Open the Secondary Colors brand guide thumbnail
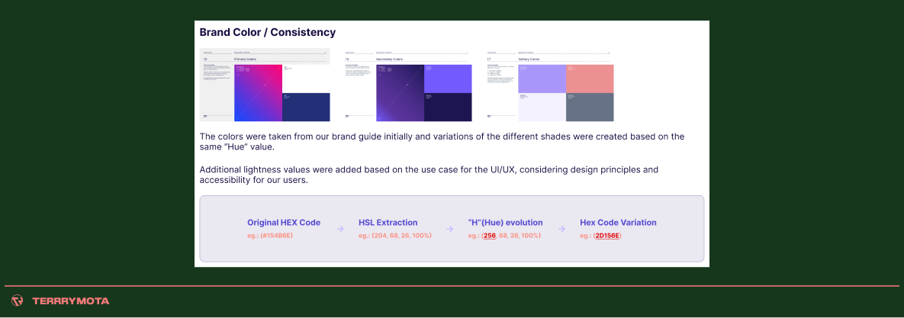The width and height of the screenshot is (904, 318). [407, 85]
